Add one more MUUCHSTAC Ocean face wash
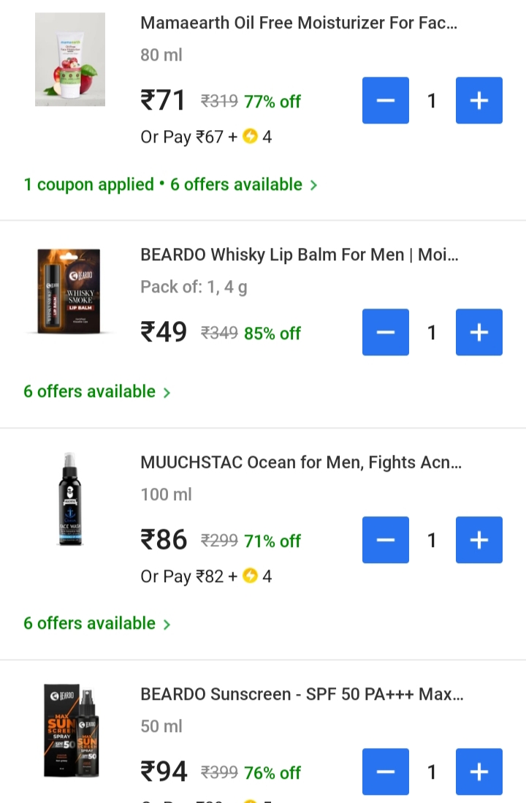 point(479,540)
